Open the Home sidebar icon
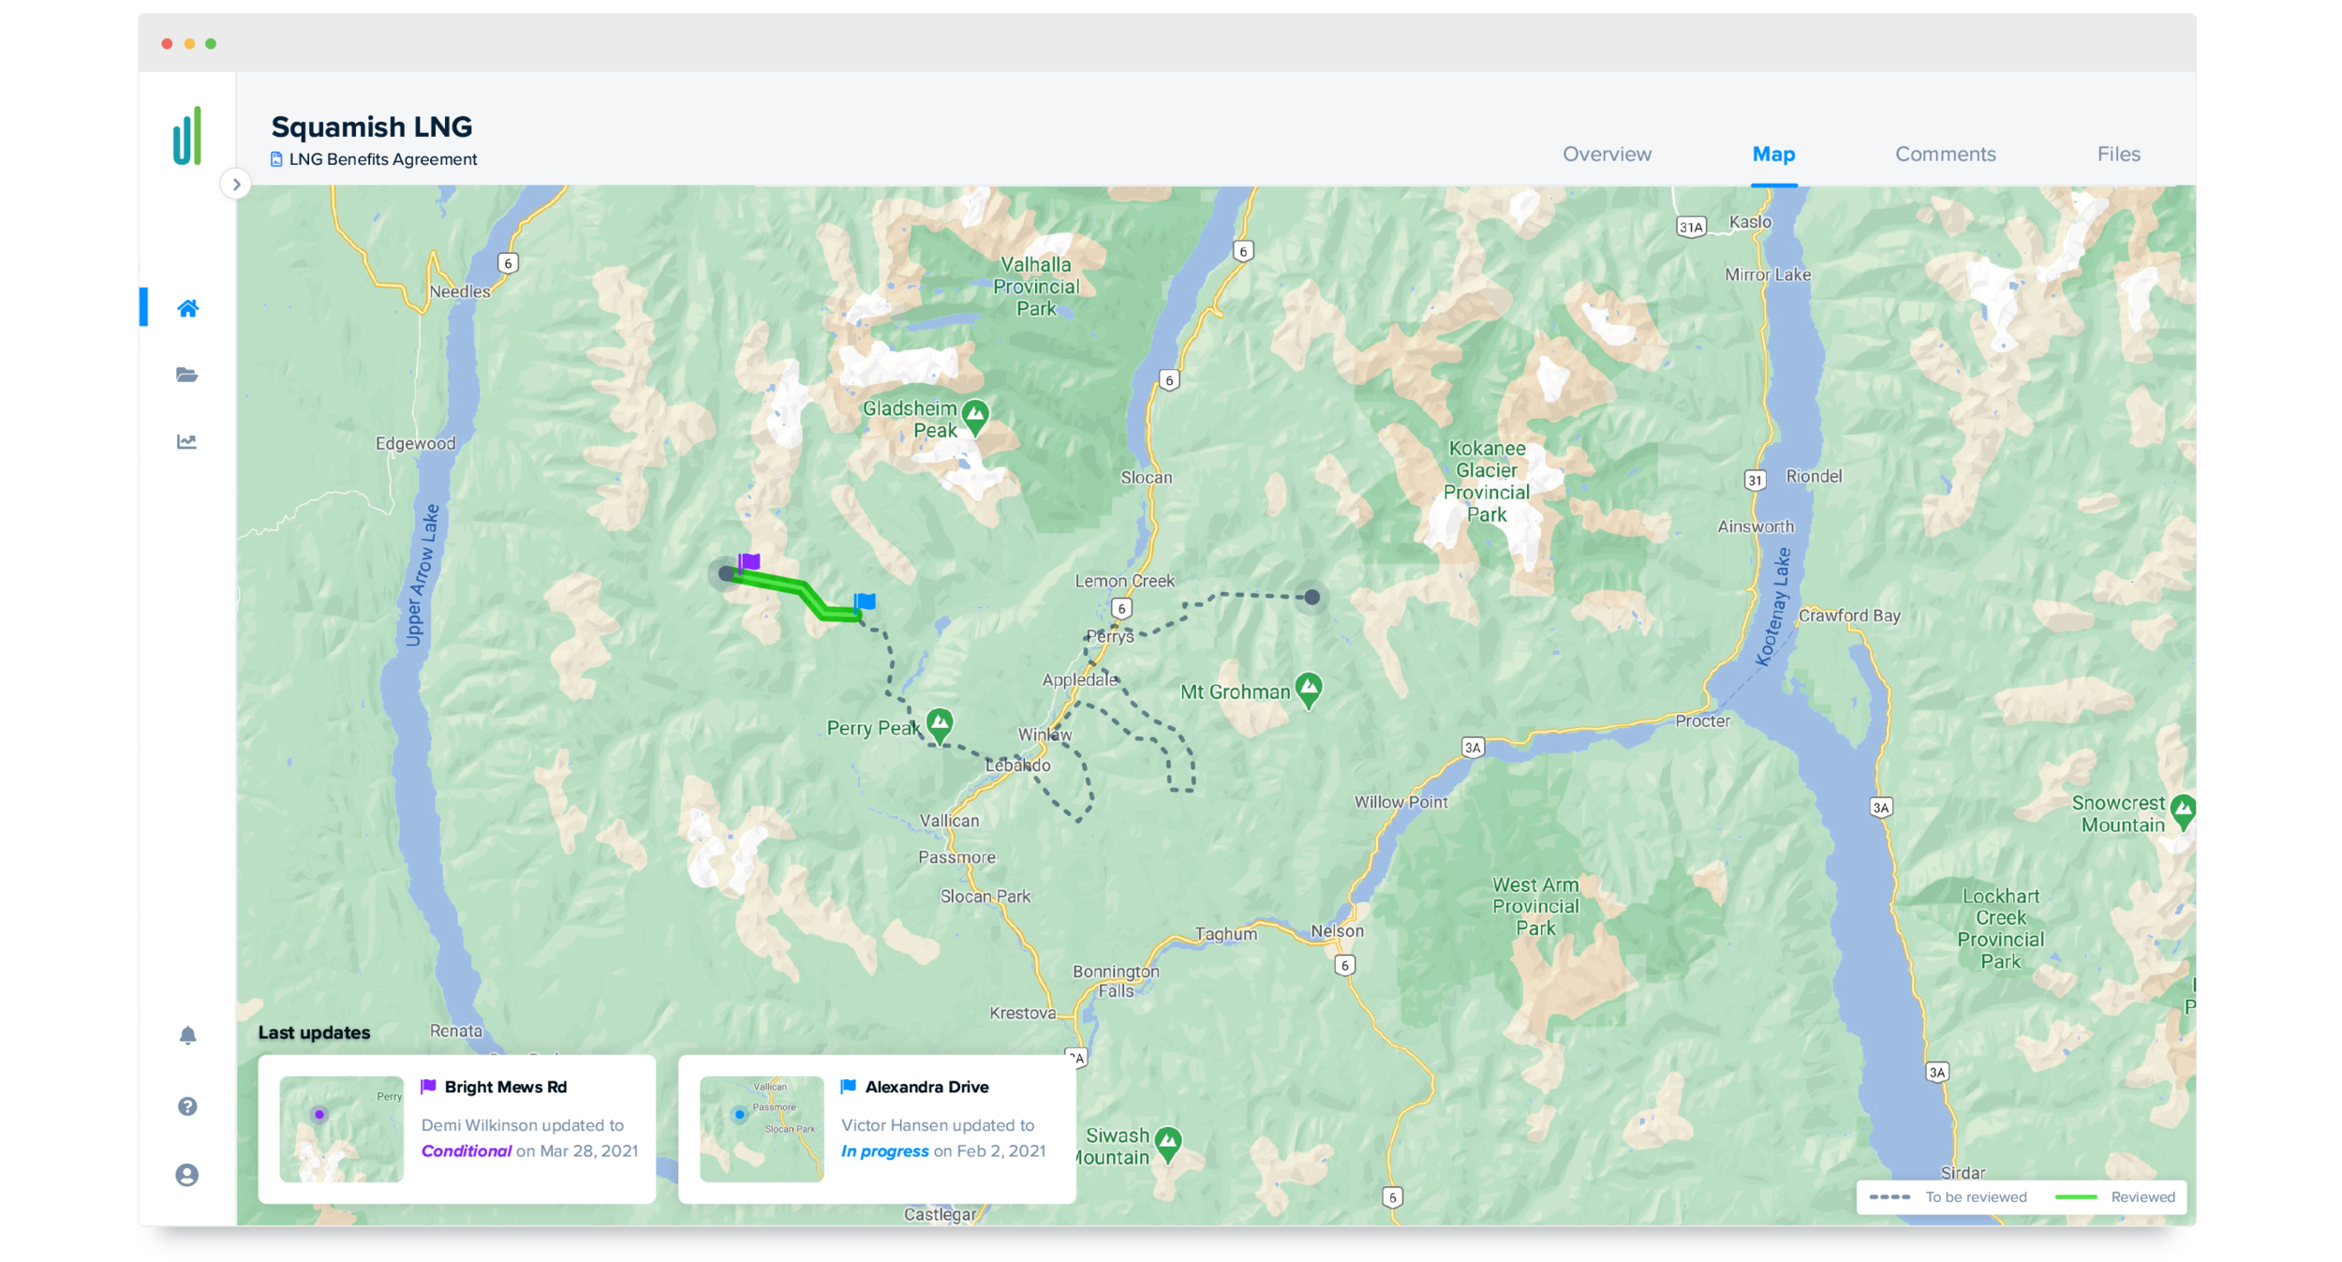This screenshot has height=1262, width=2342. [187, 308]
